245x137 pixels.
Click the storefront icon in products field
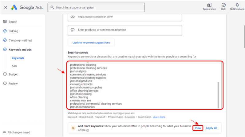73,30
